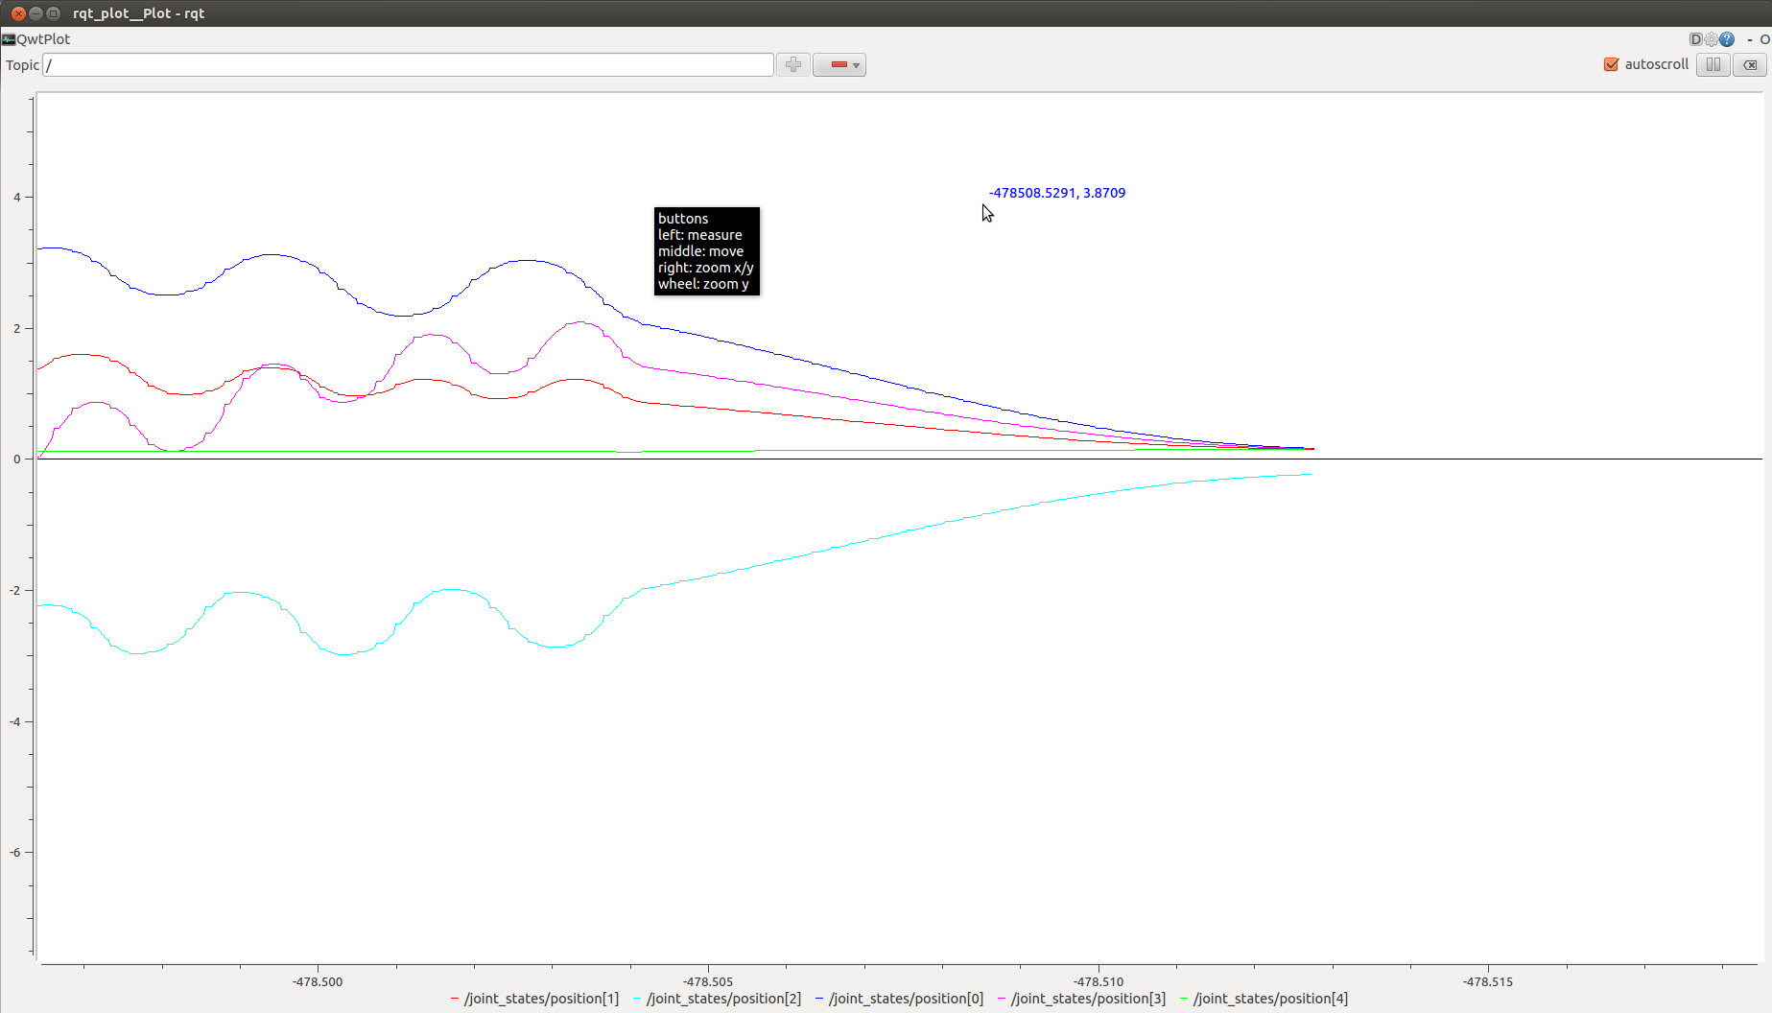This screenshot has height=1013, width=1772.
Task: Click the x-axis label -478.505
Action: click(708, 981)
